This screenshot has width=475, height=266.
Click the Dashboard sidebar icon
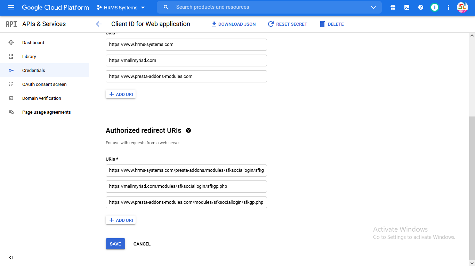point(11,42)
